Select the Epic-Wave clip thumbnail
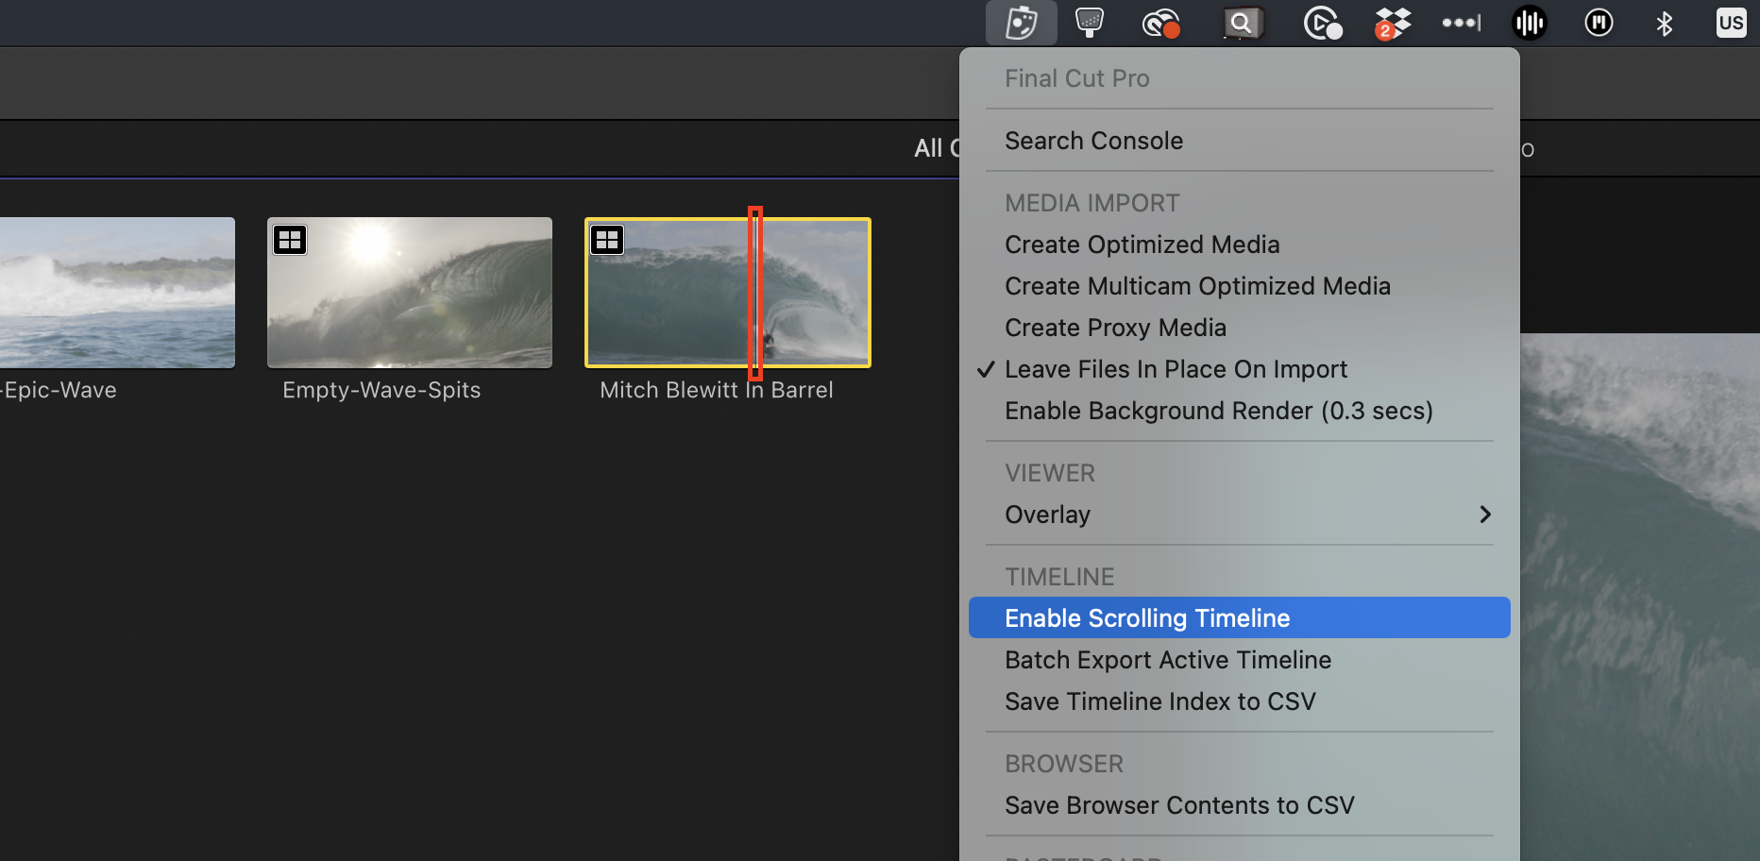The image size is (1760, 861). 117,293
